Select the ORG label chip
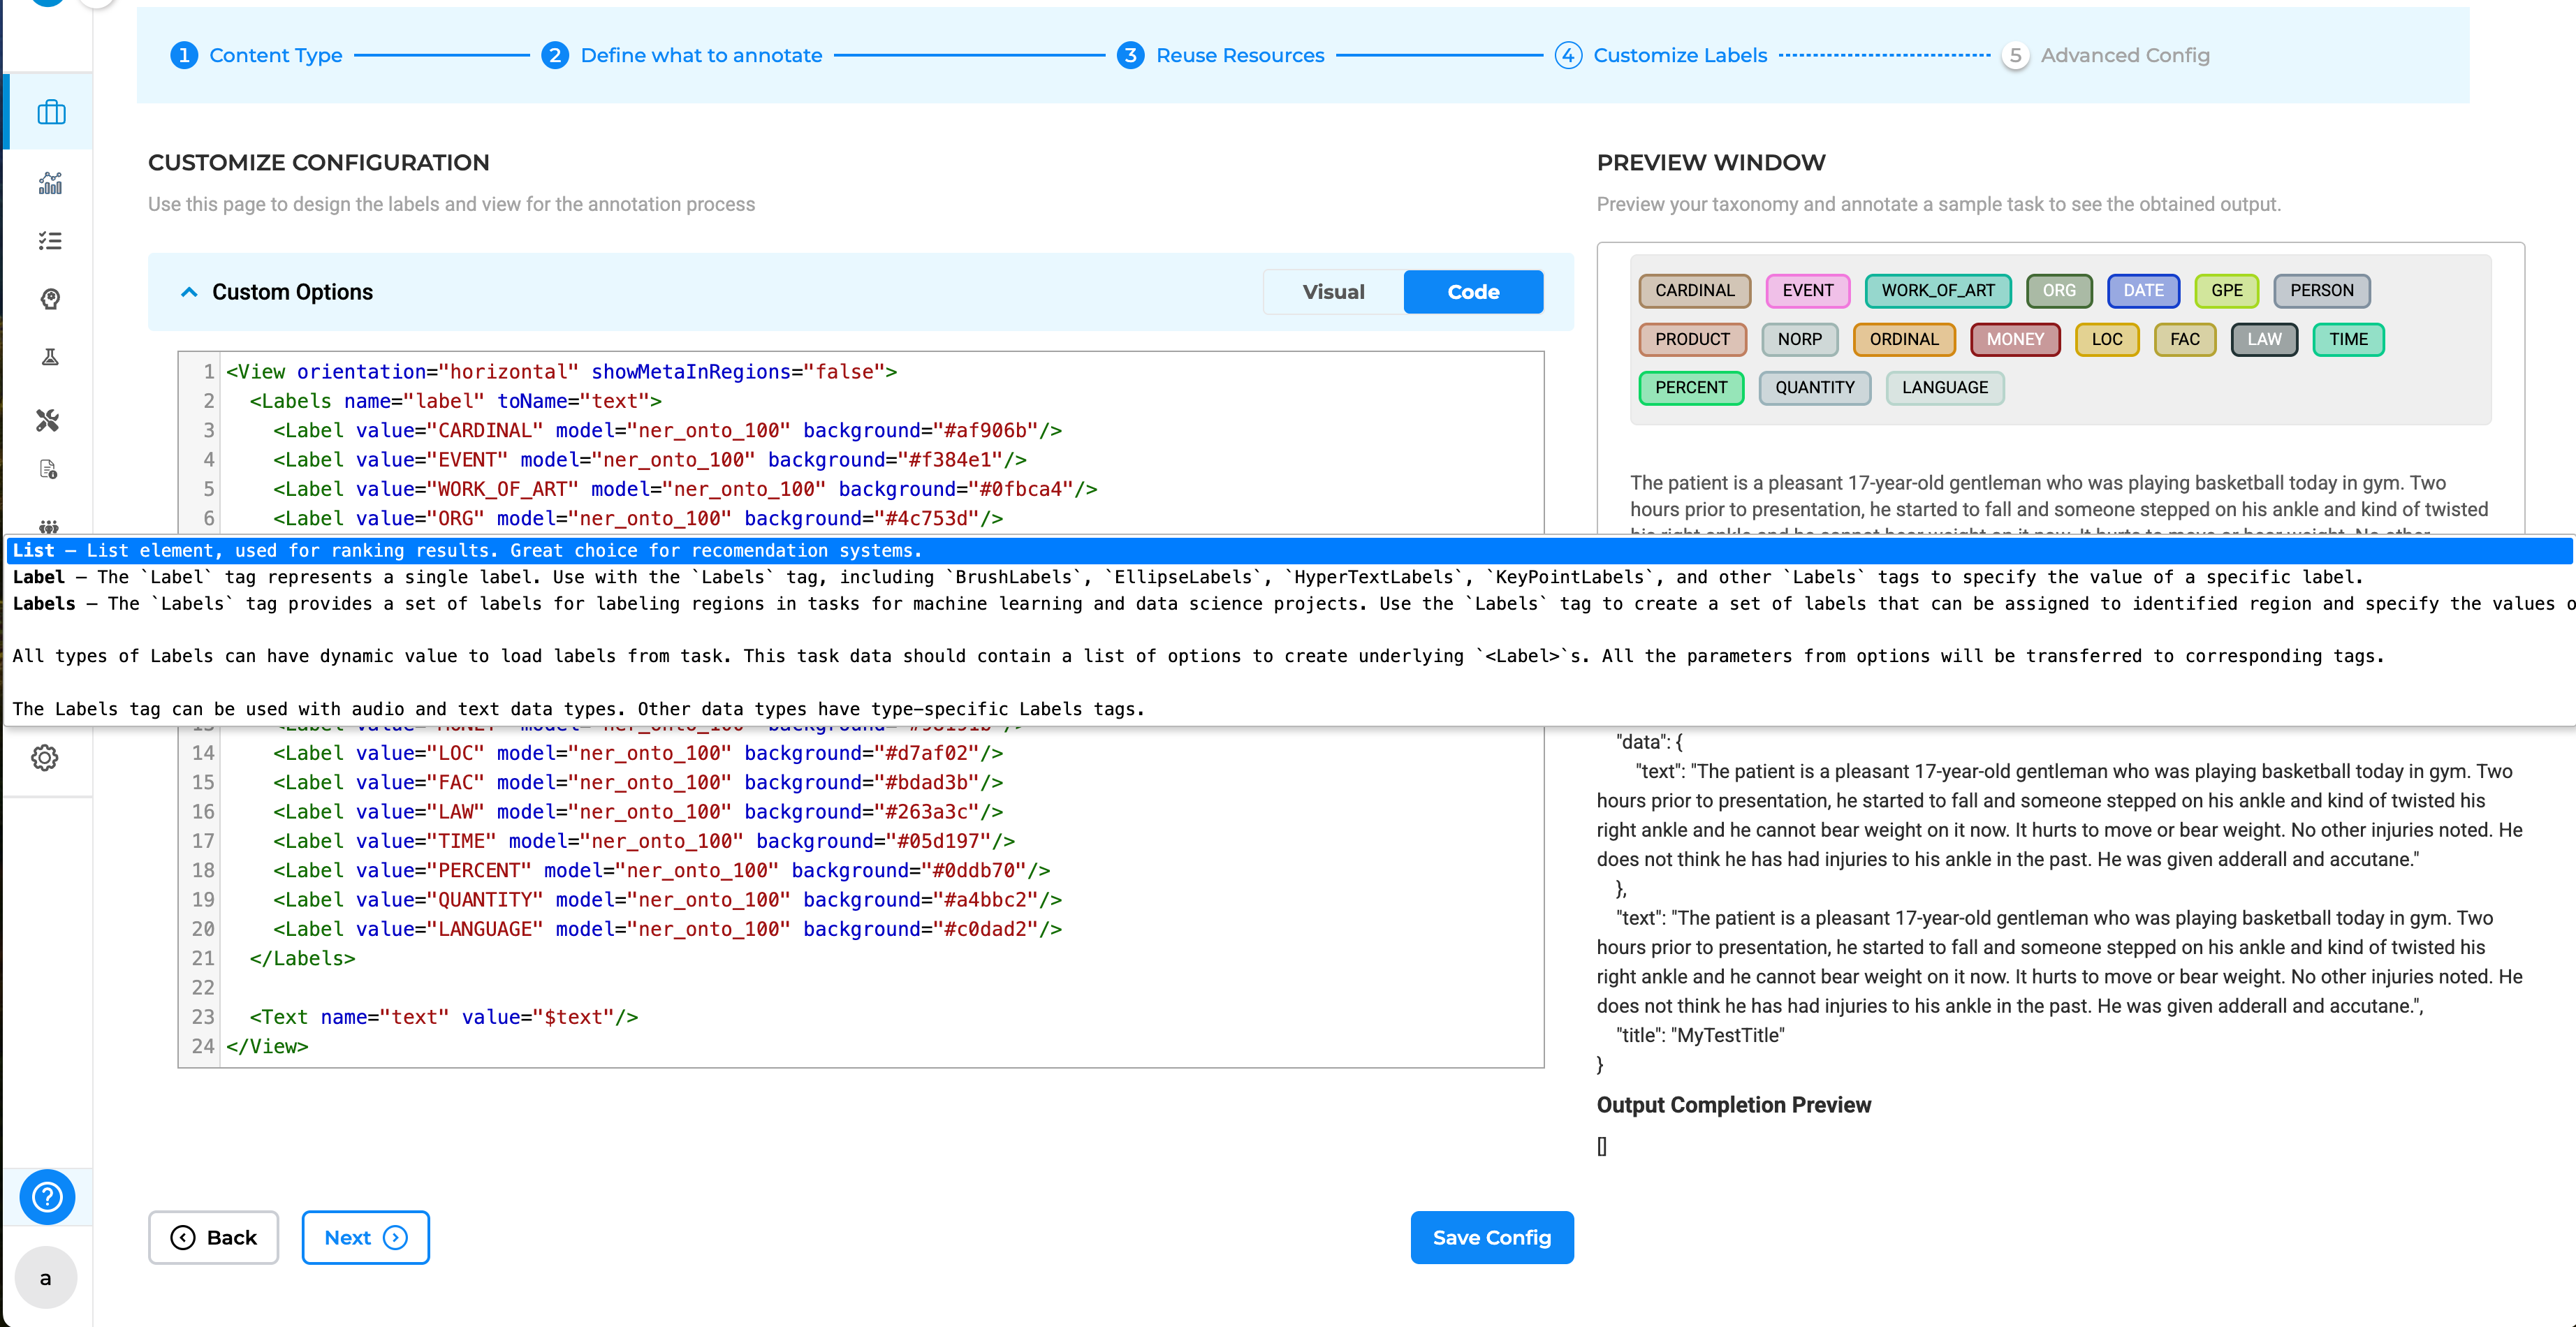This screenshot has height=1327, width=2576. click(x=2058, y=291)
